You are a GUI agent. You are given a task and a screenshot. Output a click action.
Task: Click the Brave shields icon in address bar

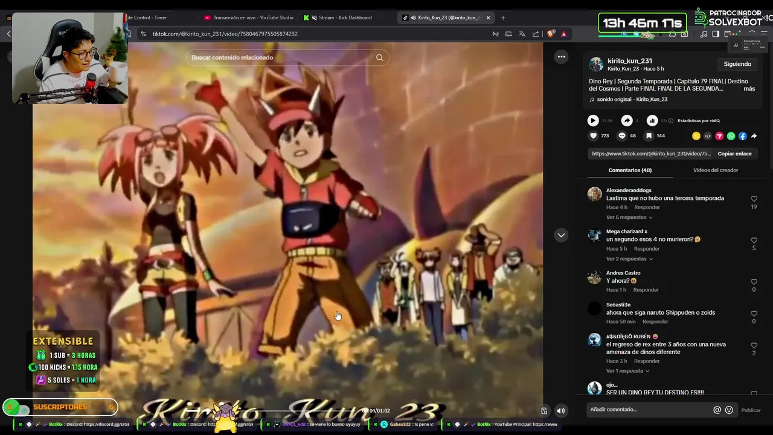(x=551, y=34)
